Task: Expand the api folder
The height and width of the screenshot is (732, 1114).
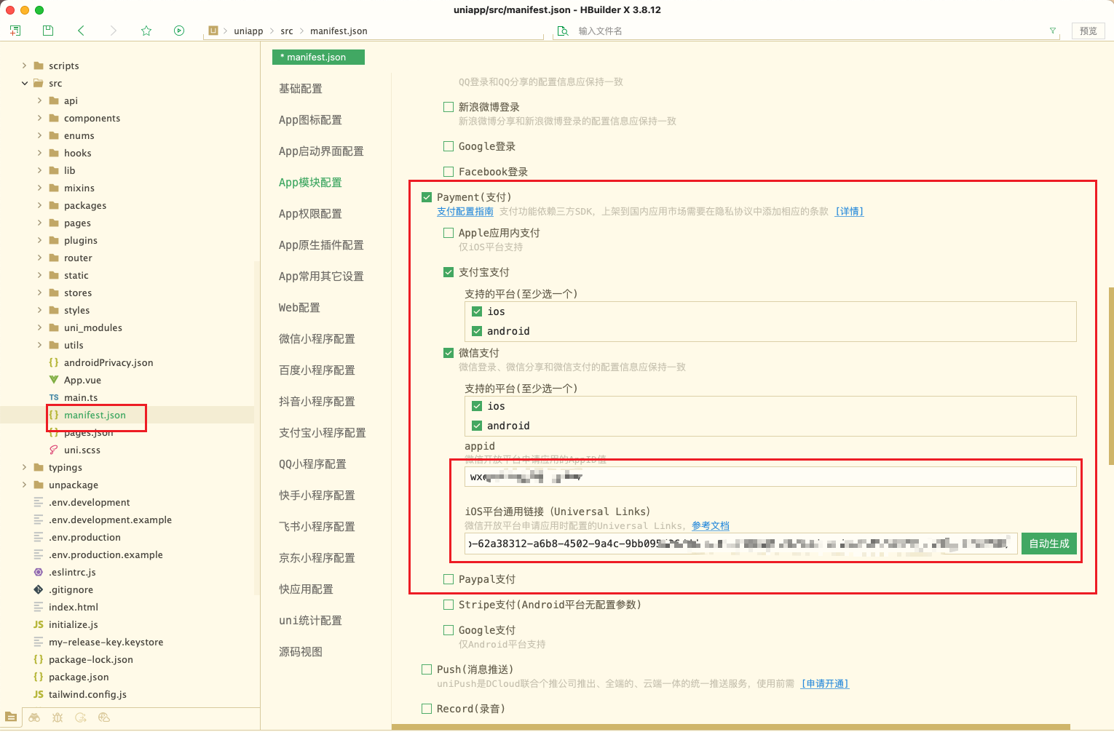Action: [x=39, y=100]
